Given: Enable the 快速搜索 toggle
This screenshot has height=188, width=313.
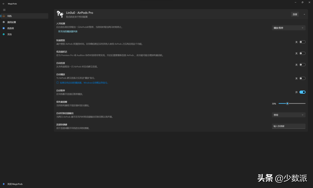Looking at the screenshot, I should point(302,42).
